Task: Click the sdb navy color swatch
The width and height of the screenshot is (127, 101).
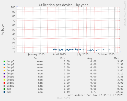Action: [4, 92]
